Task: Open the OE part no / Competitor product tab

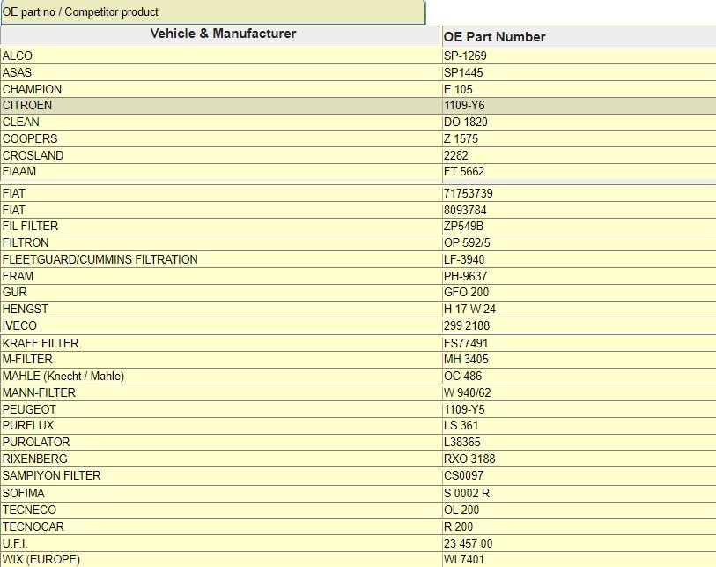Action: (213, 11)
